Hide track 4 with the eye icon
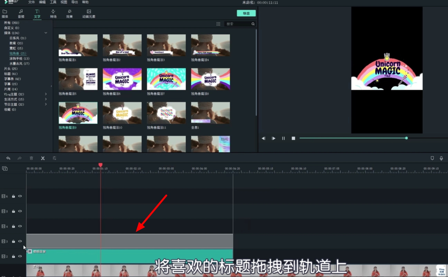The image size is (448, 277). click(20, 226)
